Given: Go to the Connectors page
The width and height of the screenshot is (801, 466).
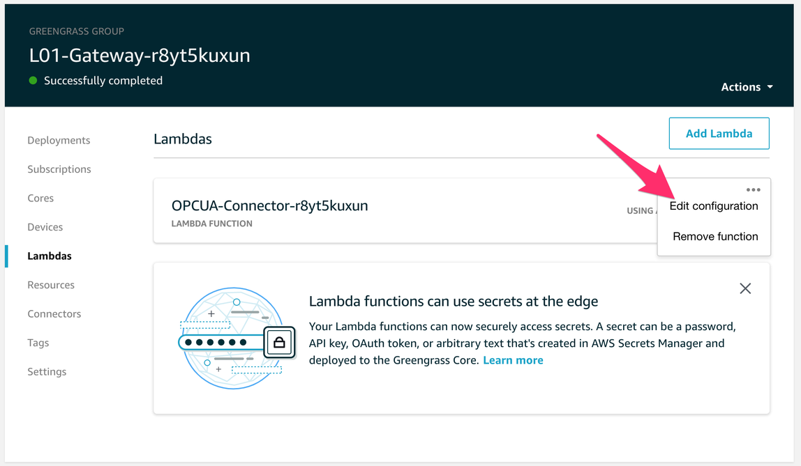Looking at the screenshot, I should click(x=54, y=313).
